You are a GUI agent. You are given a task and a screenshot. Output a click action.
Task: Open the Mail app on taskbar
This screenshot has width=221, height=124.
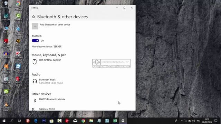[x=75, y=121]
